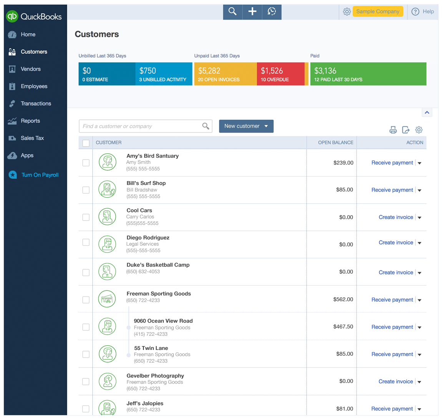
Task: Filter by the orange $5,282 open invoices block
Action: point(226,74)
